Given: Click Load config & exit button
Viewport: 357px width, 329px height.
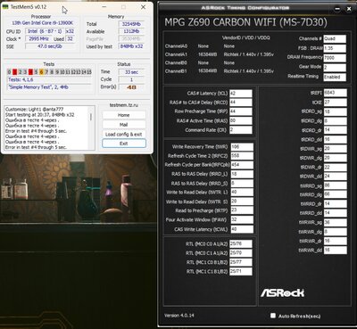Looking at the screenshot, I should click(x=124, y=135).
